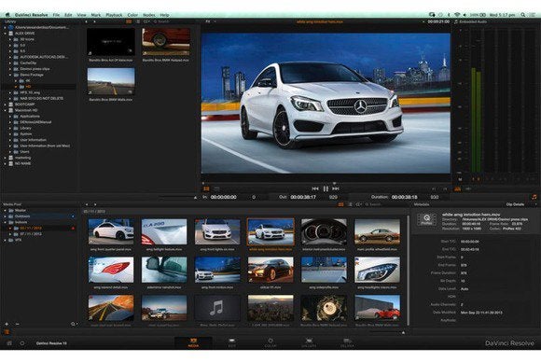Jump to next clip in viewer

(336, 188)
